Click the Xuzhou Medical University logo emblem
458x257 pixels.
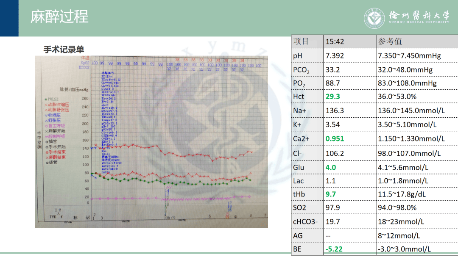click(375, 18)
